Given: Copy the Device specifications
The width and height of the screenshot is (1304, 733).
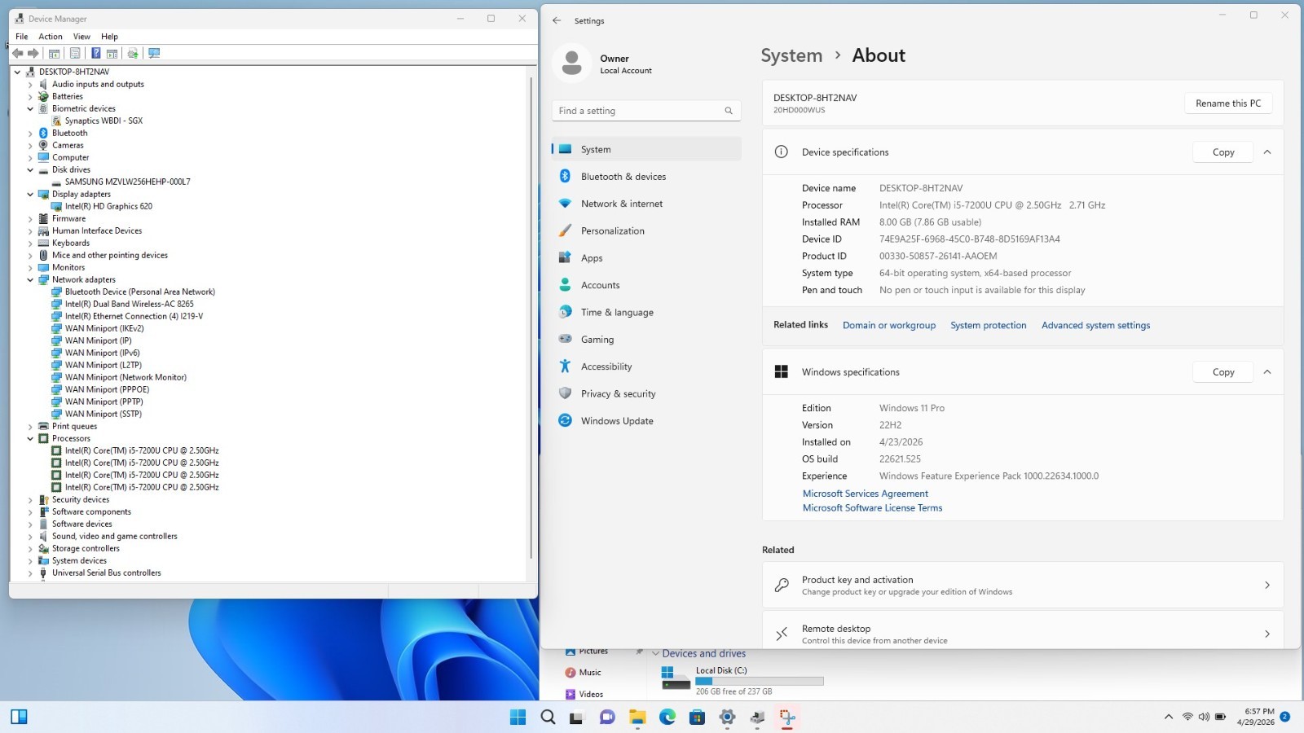Looking at the screenshot, I should pos(1222,152).
